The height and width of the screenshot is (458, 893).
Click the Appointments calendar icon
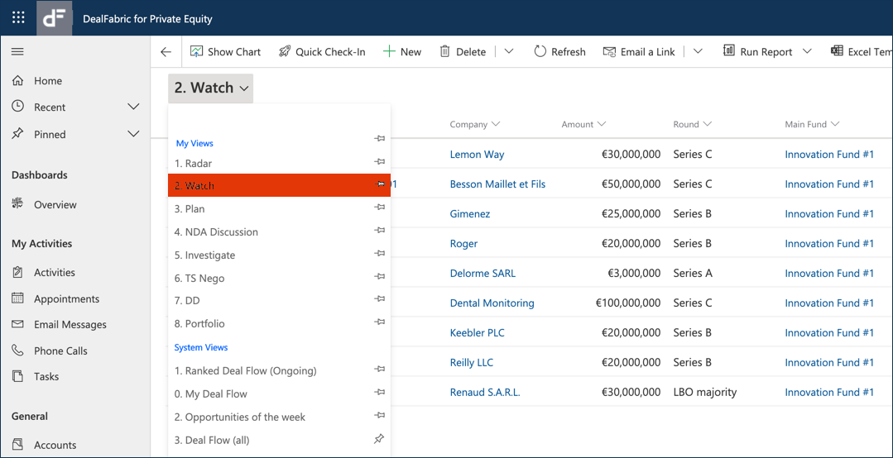(x=17, y=298)
